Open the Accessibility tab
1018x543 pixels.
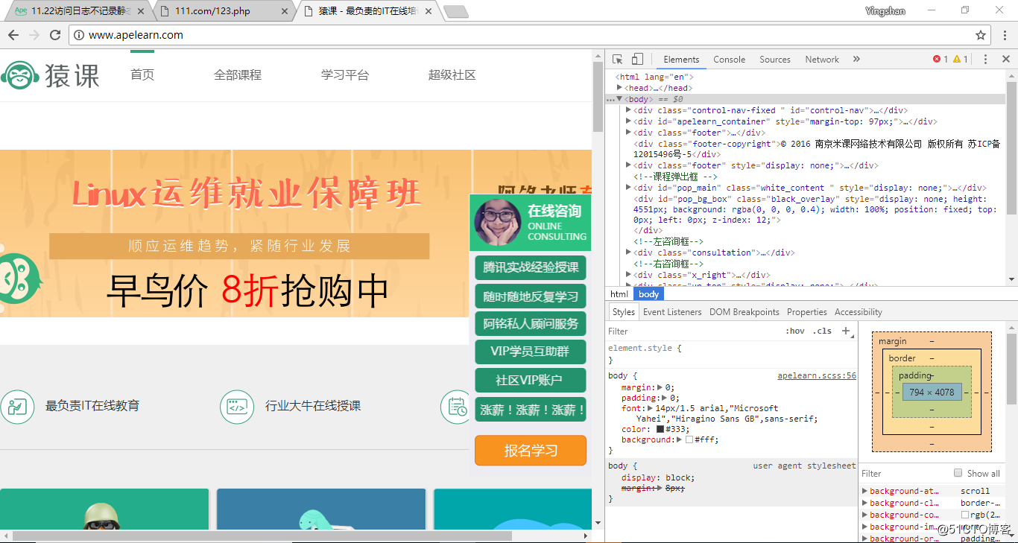pyautogui.click(x=859, y=312)
